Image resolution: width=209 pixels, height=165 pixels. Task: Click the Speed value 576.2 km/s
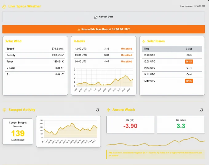click(57, 49)
